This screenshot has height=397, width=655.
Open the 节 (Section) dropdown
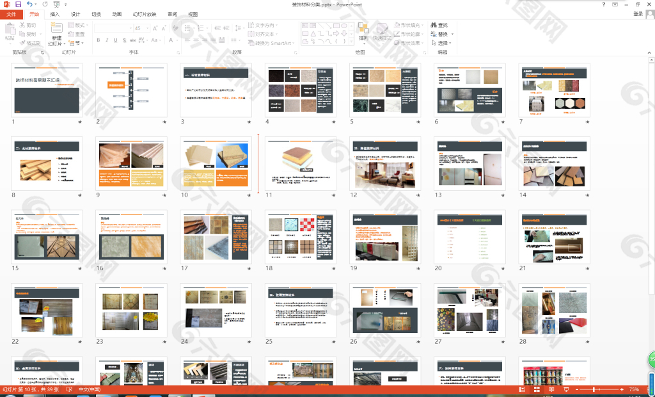click(77, 43)
